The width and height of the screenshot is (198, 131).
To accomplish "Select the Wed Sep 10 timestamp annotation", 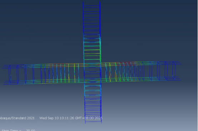I will [x=71, y=118].
